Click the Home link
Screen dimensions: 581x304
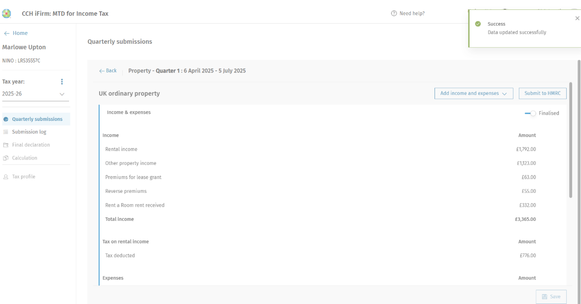20,33
